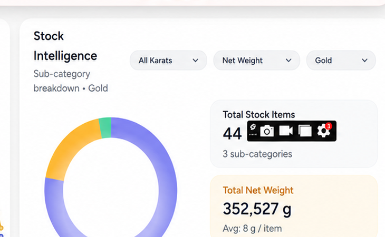Click the Sub-category breakdown • Gold subtitle
Viewport: 385px width, 237px height.
(x=71, y=81)
